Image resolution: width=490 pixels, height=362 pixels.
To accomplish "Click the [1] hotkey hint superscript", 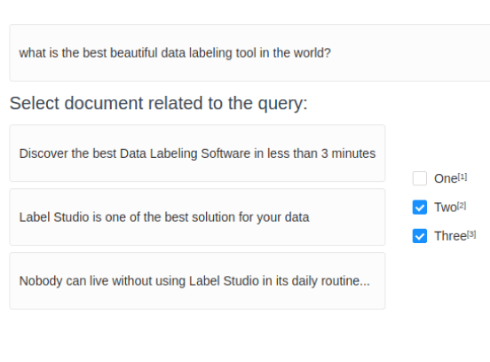I will pos(462,177).
